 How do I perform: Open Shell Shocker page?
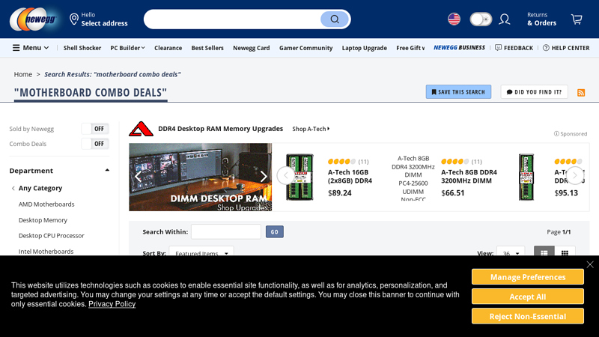tap(82, 48)
